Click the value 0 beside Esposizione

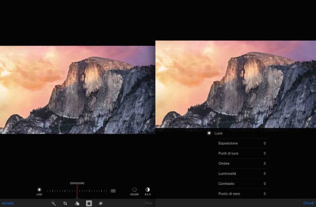(x=265, y=143)
